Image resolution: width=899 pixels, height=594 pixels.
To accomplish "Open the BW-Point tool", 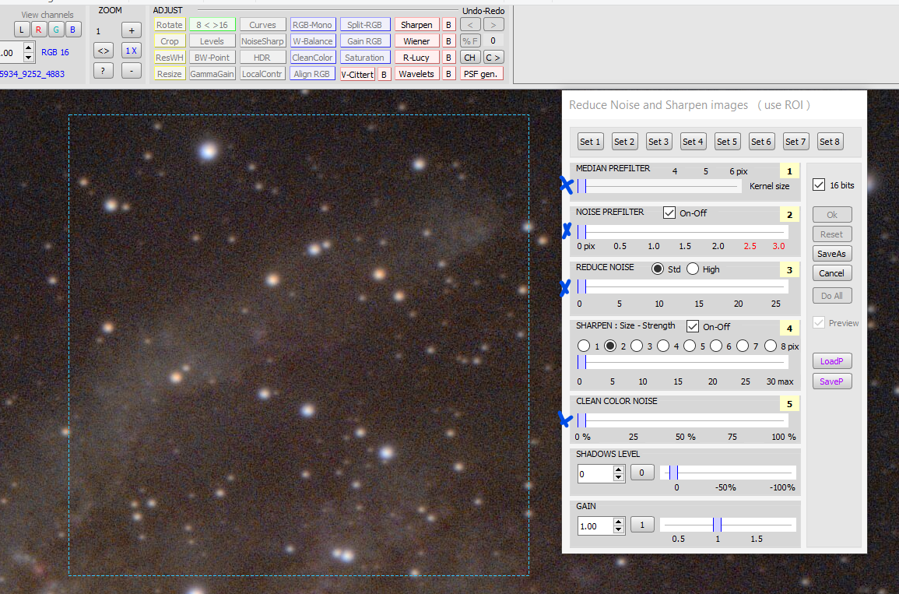I will [x=212, y=58].
